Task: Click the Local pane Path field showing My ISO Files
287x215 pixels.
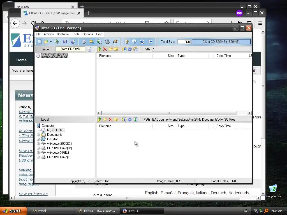Action: tap(201, 119)
